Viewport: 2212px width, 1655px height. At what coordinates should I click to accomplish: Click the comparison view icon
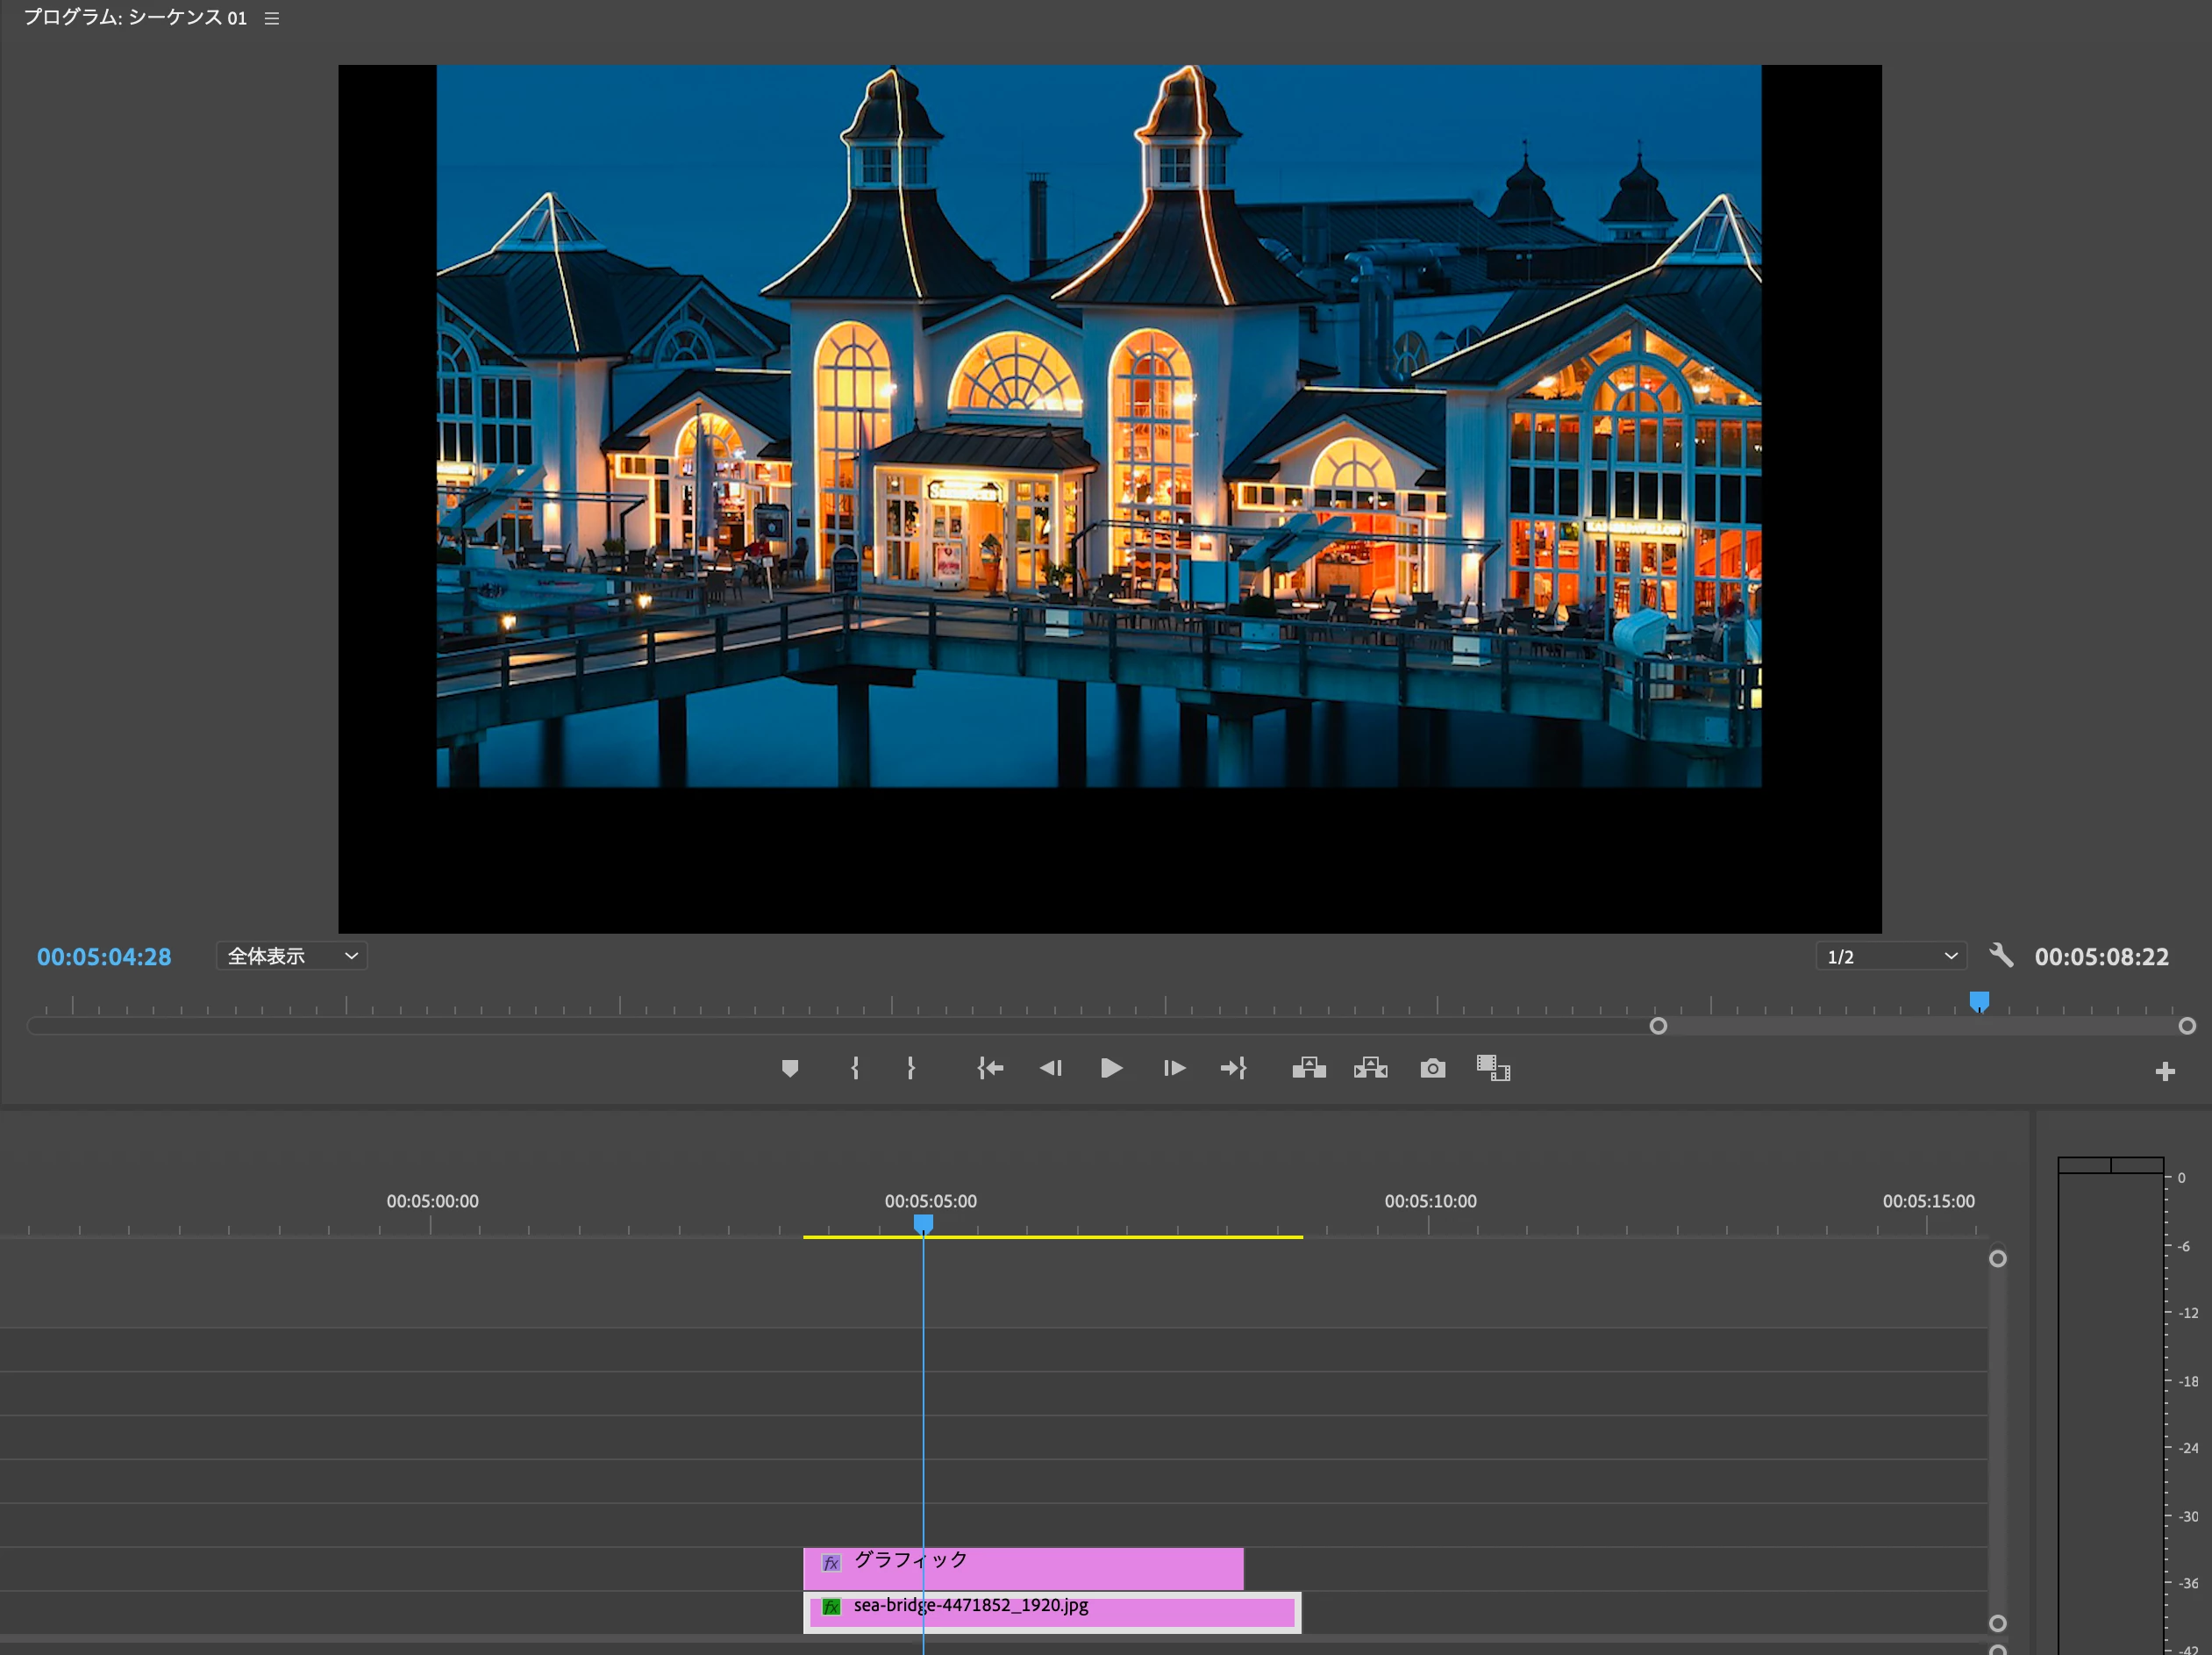1493,1069
